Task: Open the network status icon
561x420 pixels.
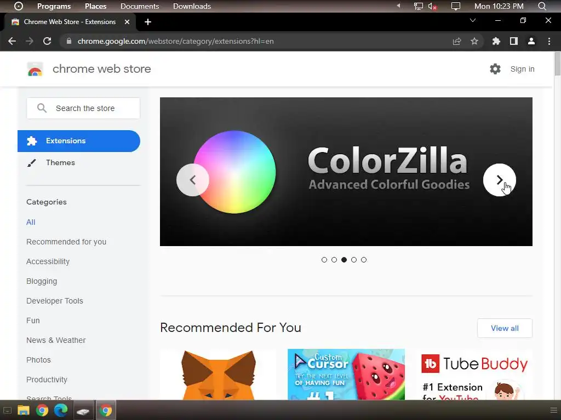Action: pyautogui.click(x=418, y=6)
